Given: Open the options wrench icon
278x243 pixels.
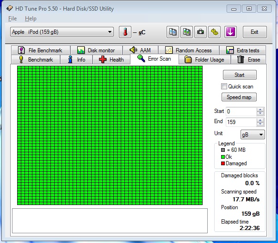Looking at the screenshot, I should pos(215,32).
